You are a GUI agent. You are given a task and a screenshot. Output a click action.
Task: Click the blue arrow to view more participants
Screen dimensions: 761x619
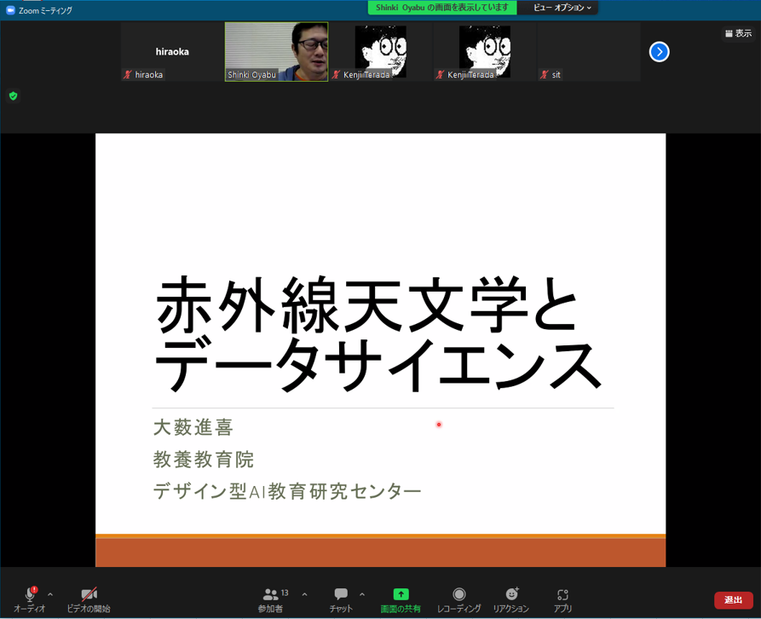click(x=659, y=52)
